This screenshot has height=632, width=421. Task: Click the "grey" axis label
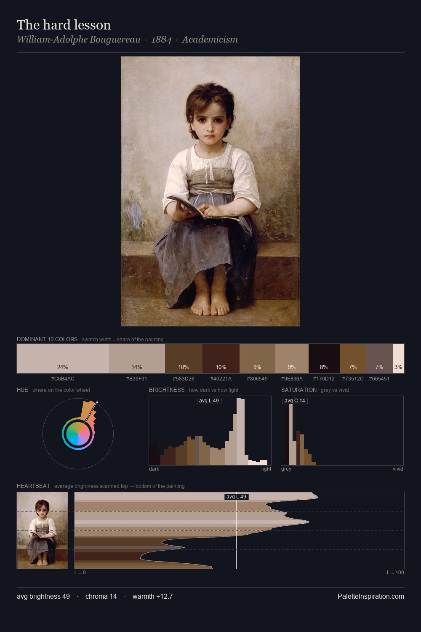click(x=286, y=469)
